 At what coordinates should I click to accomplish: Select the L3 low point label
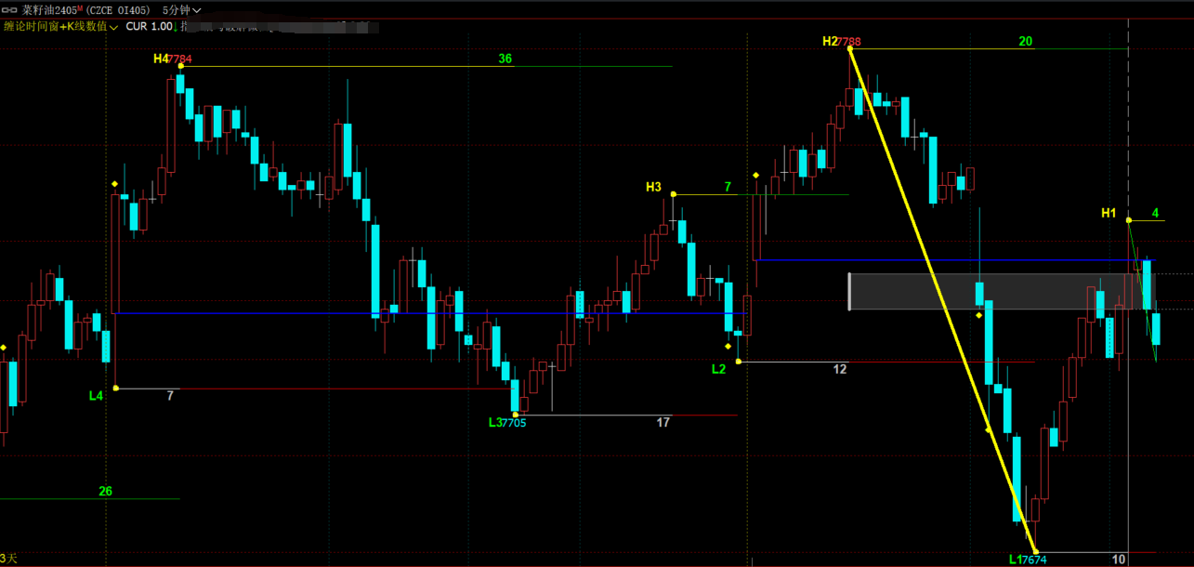495,422
